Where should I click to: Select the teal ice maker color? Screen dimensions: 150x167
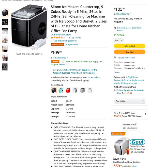pos(61,90)
